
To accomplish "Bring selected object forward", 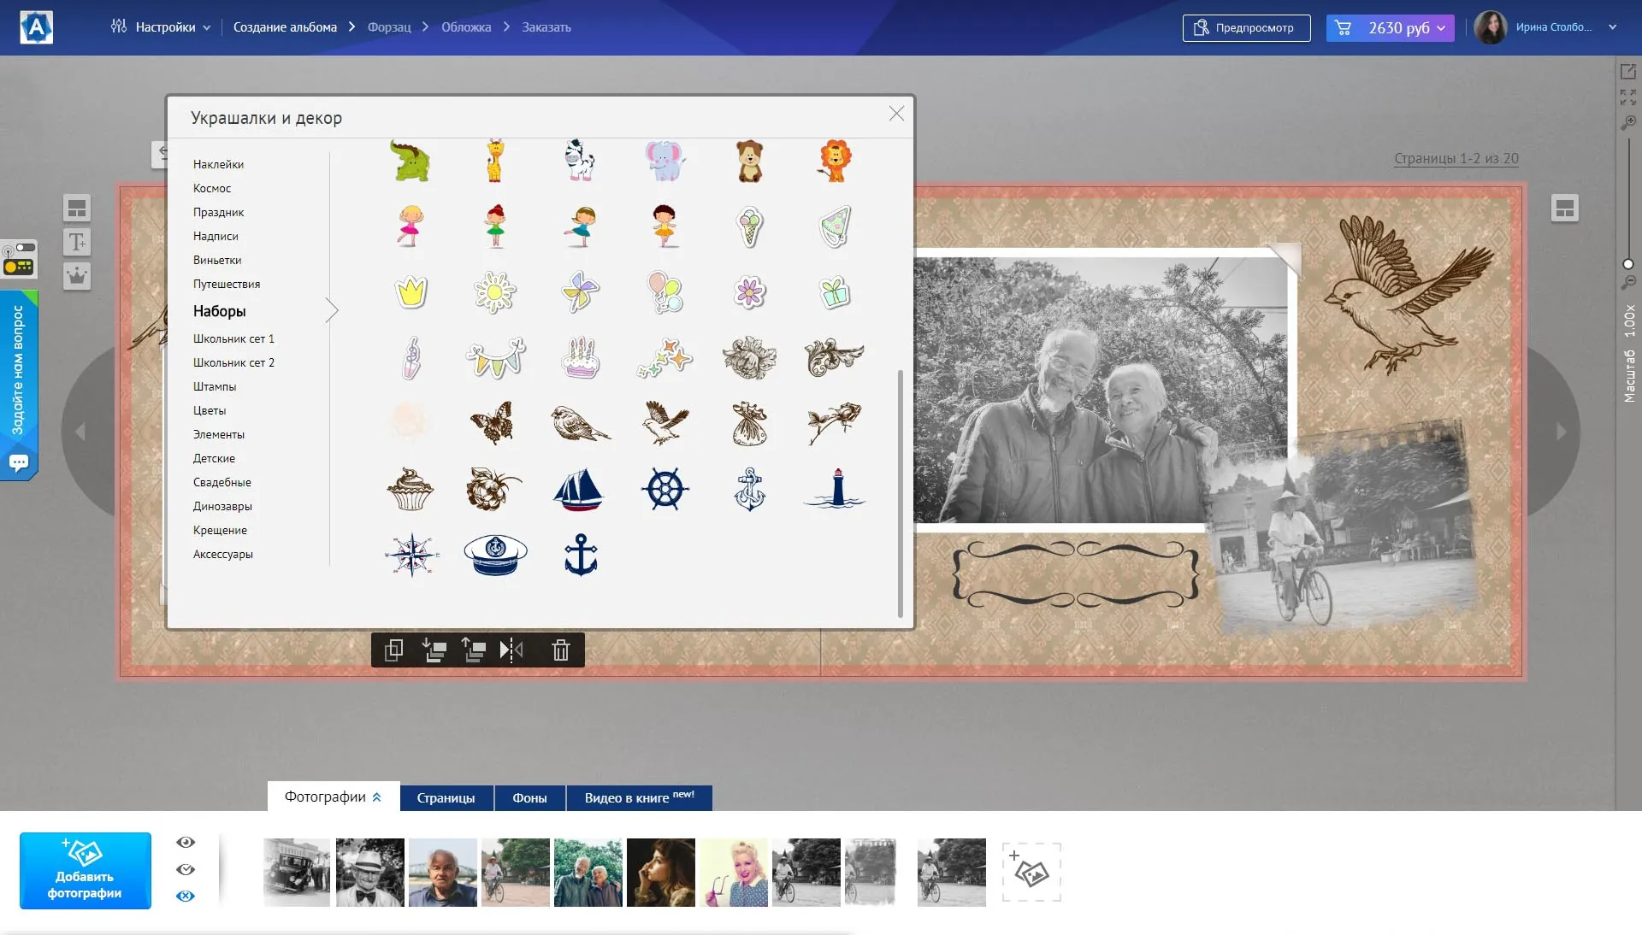I will (x=473, y=650).
